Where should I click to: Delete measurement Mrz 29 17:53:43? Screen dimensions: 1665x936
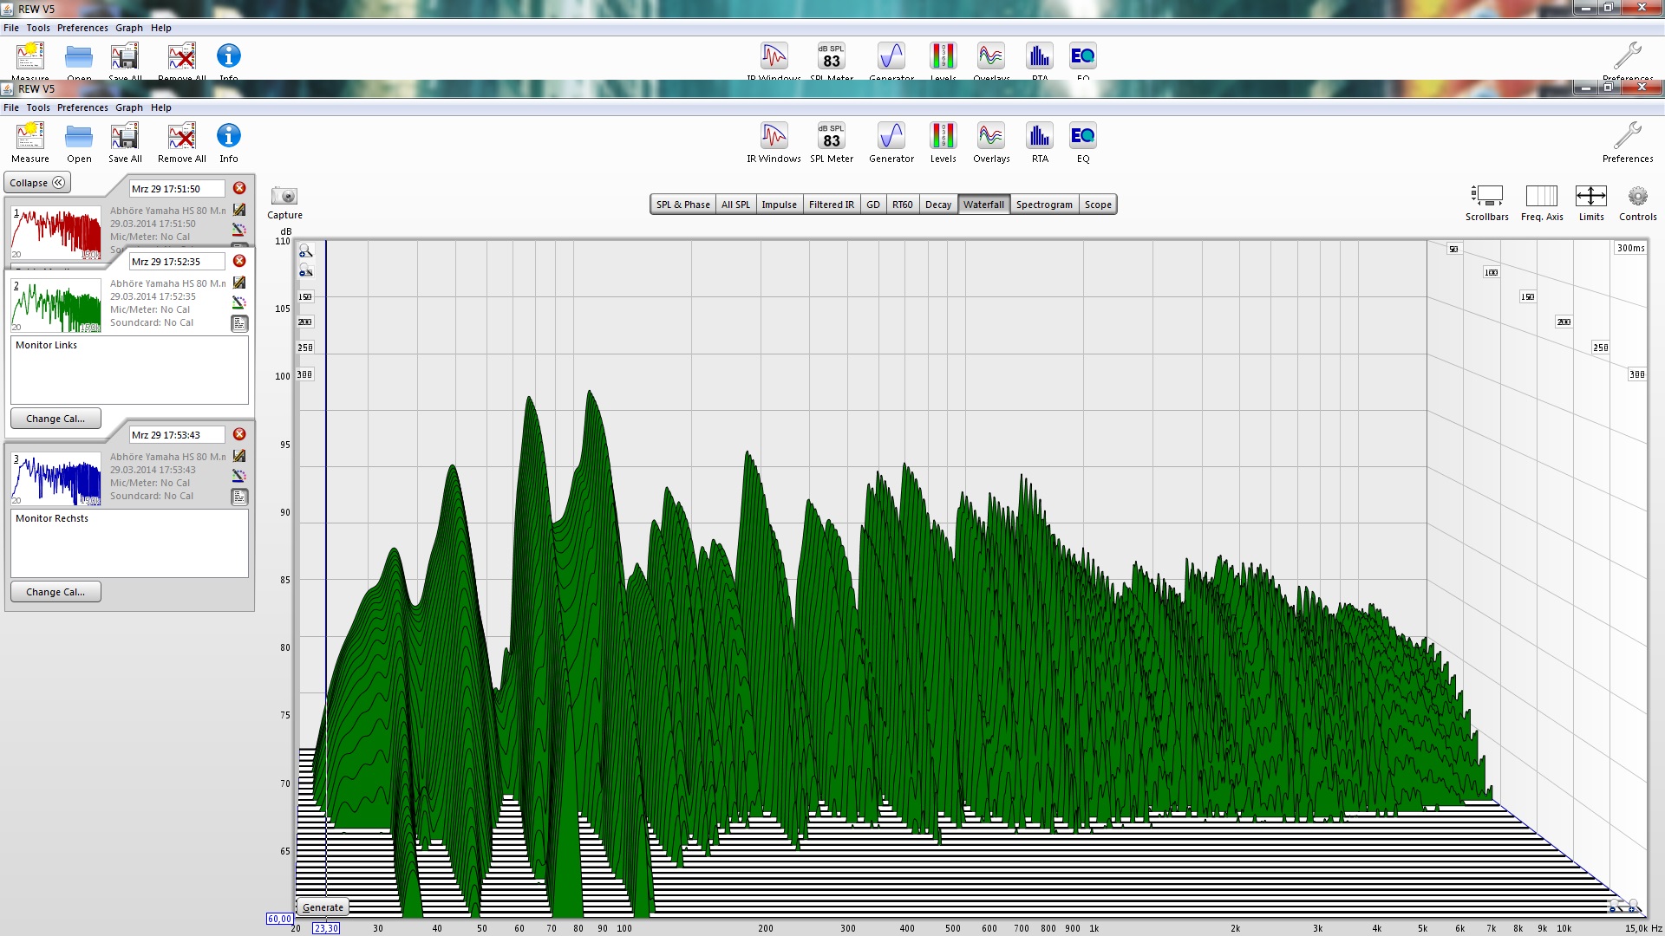click(239, 434)
